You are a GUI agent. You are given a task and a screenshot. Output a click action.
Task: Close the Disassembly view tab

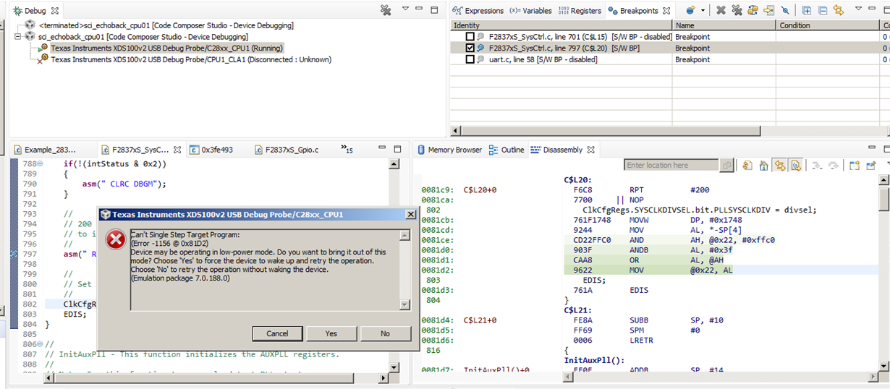pyautogui.click(x=590, y=150)
